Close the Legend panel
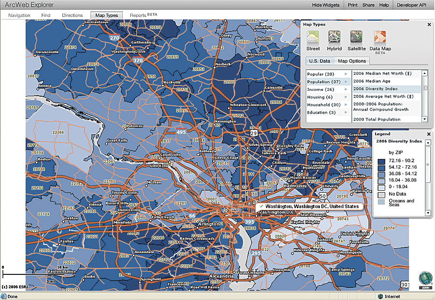435x300 pixels. coord(429,134)
